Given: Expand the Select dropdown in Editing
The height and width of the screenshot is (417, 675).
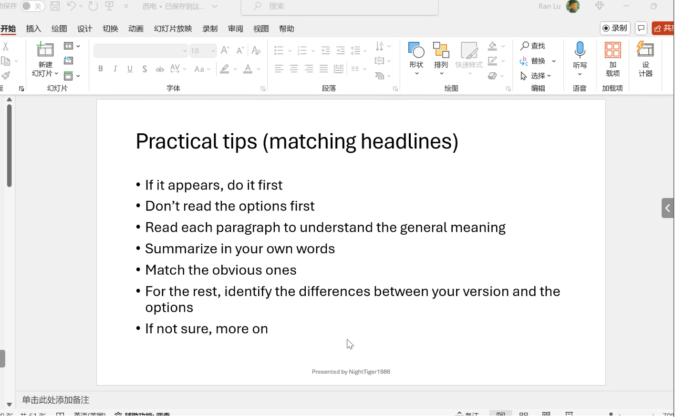Looking at the screenshot, I should (x=549, y=76).
